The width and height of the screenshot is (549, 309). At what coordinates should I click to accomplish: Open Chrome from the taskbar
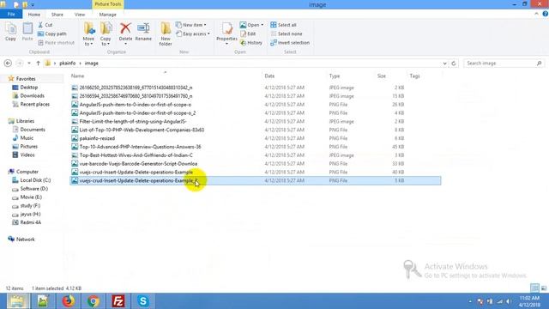94,301
